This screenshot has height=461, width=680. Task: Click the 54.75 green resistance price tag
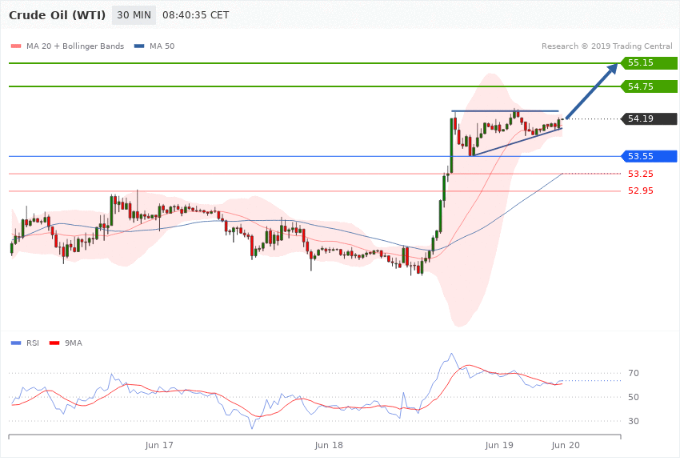[649, 86]
